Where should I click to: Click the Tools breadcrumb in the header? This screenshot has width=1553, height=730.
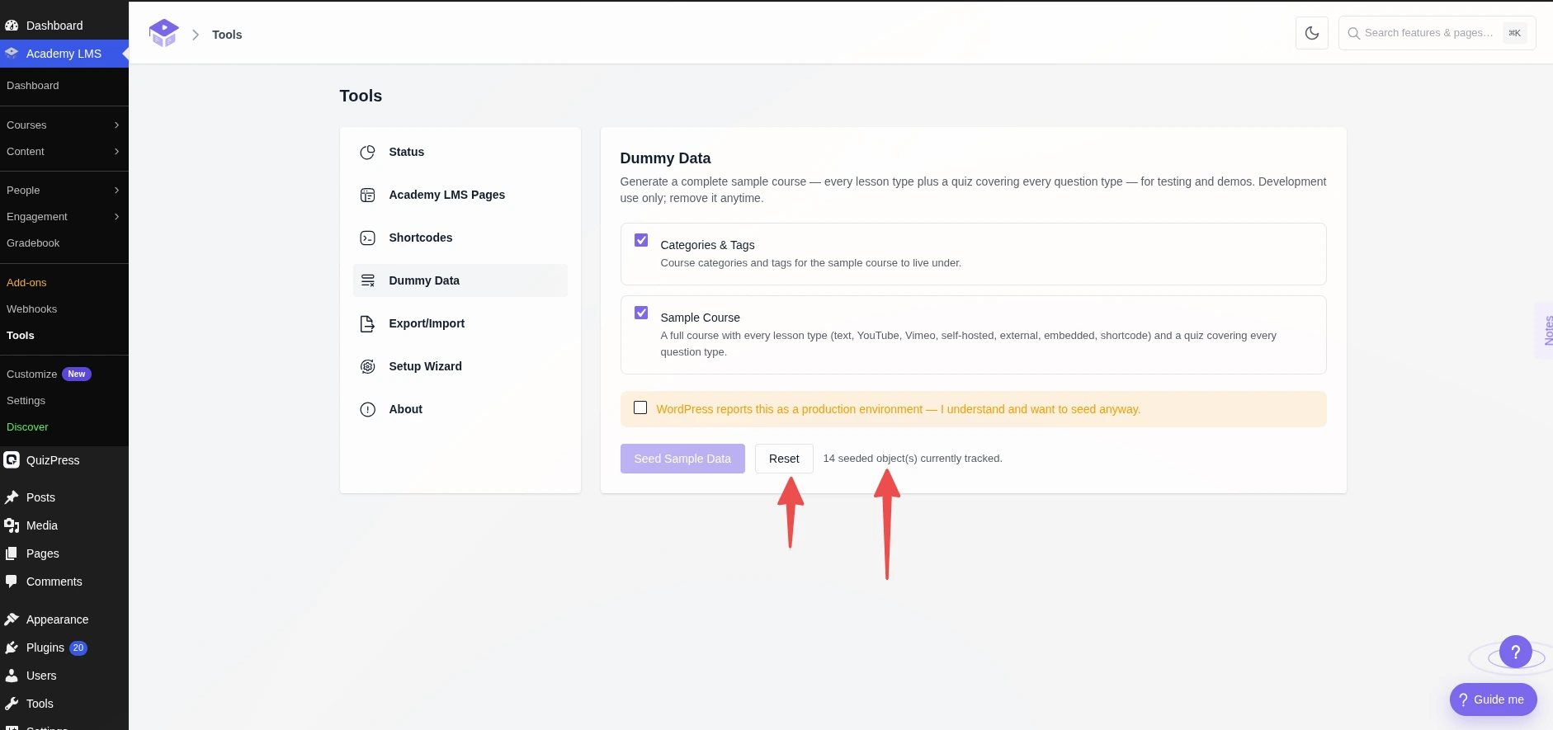[227, 35]
